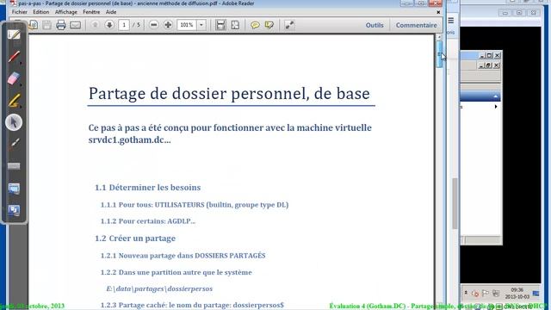This screenshot has width=551, height=310.
Task: Click heading 1.2 Créer un partage
Action: point(135,239)
